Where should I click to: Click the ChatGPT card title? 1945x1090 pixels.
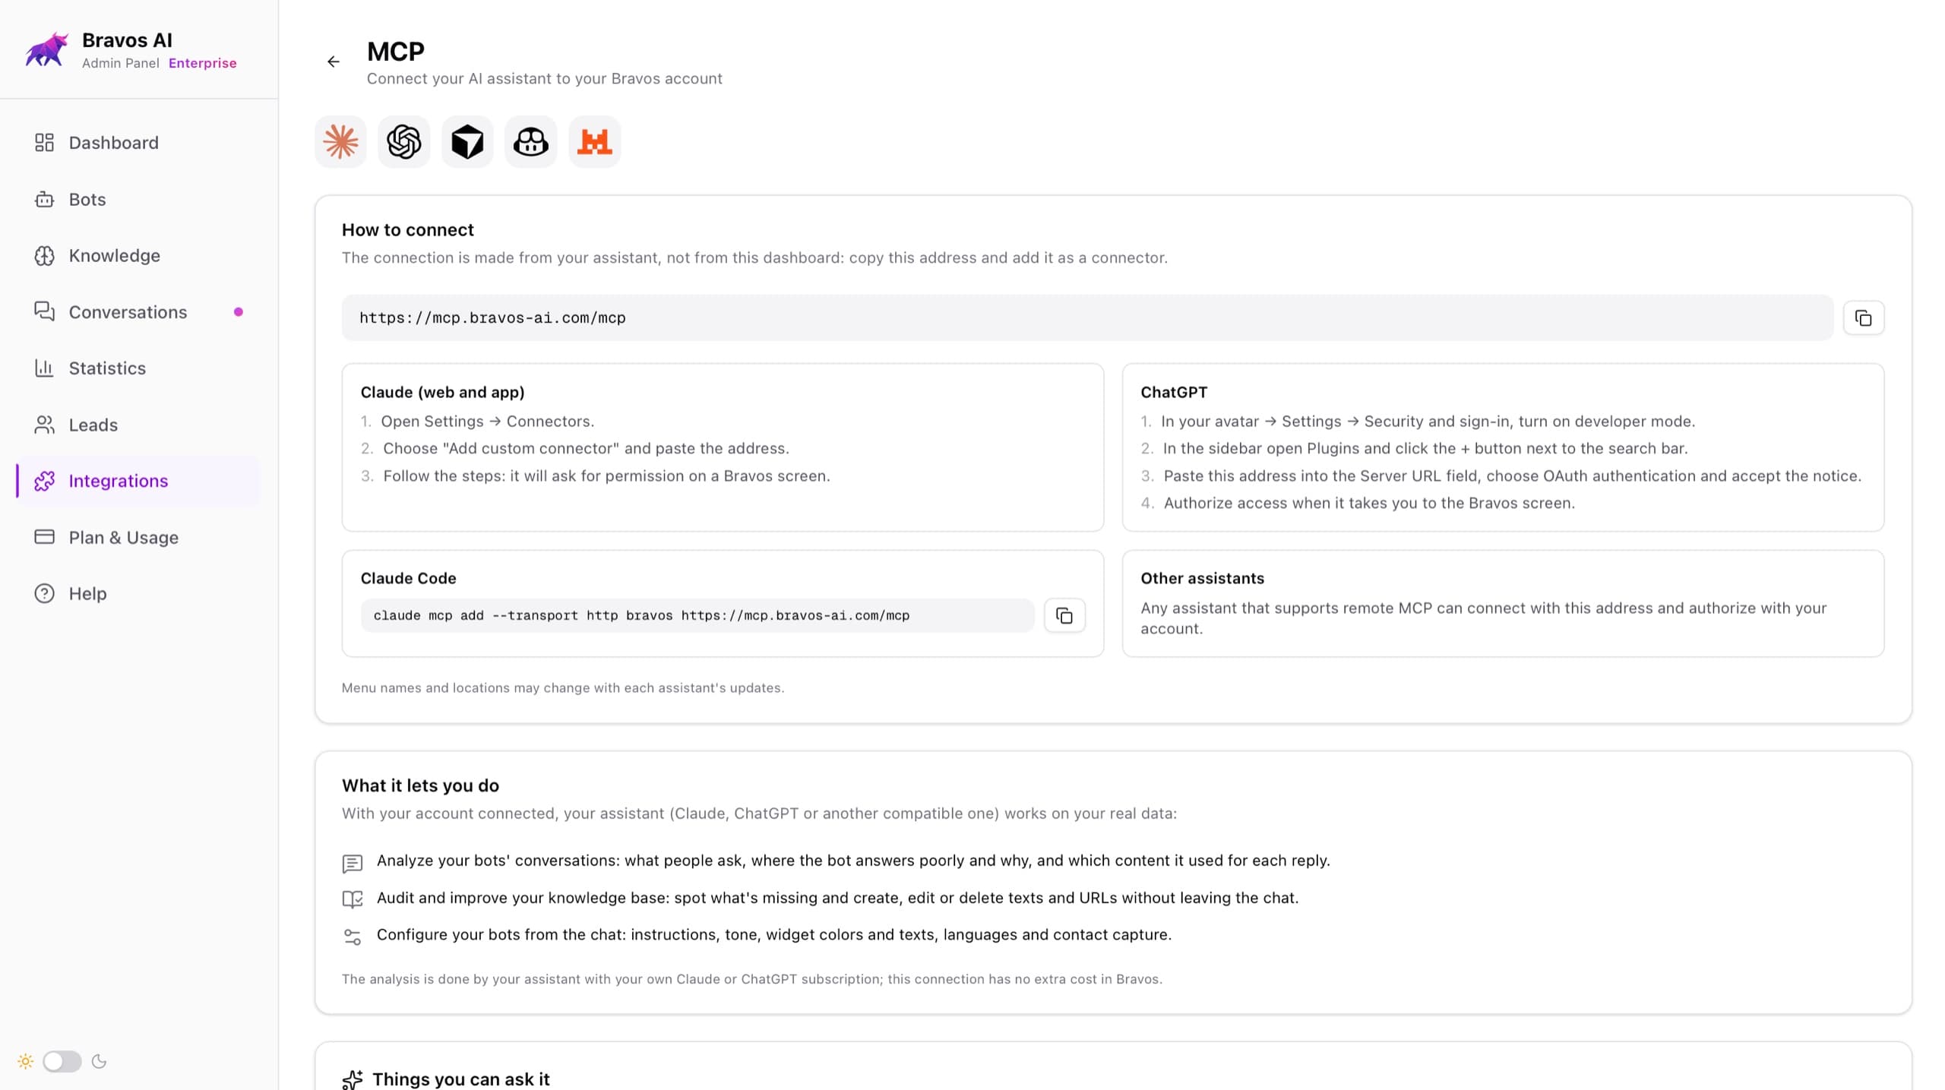point(1174,393)
